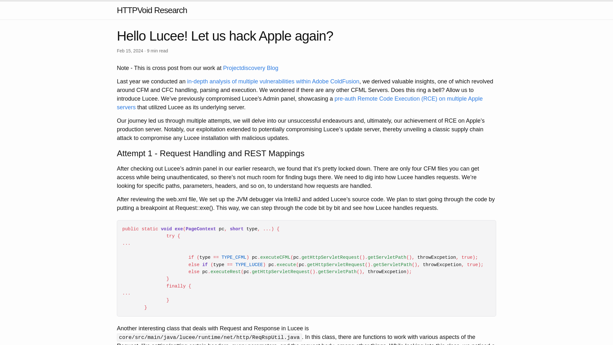Image resolution: width=613 pixels, height=345 pixels.
Task: Click the Feb 15, 2024 date text
Action: 130,51
